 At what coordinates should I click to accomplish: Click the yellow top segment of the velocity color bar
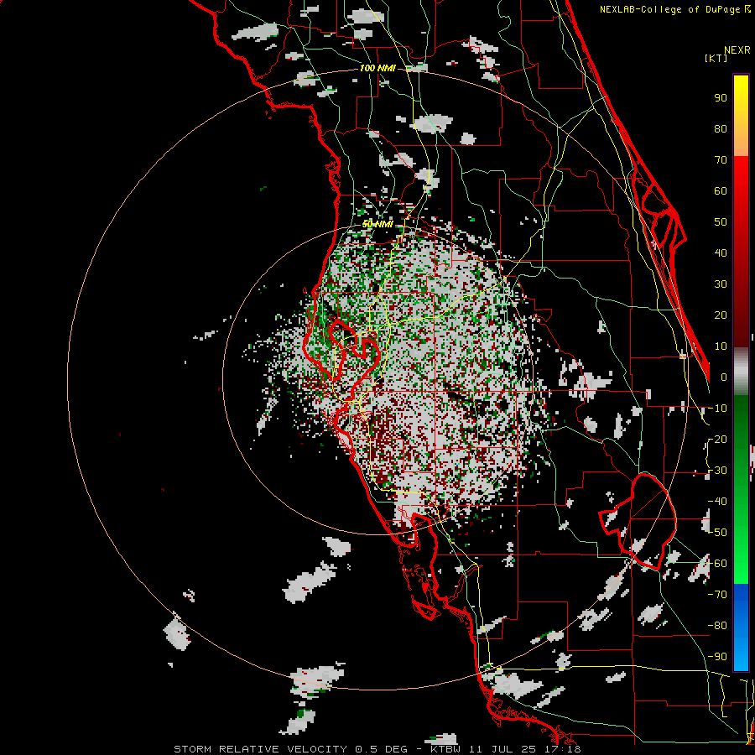[x=741, y=115]
